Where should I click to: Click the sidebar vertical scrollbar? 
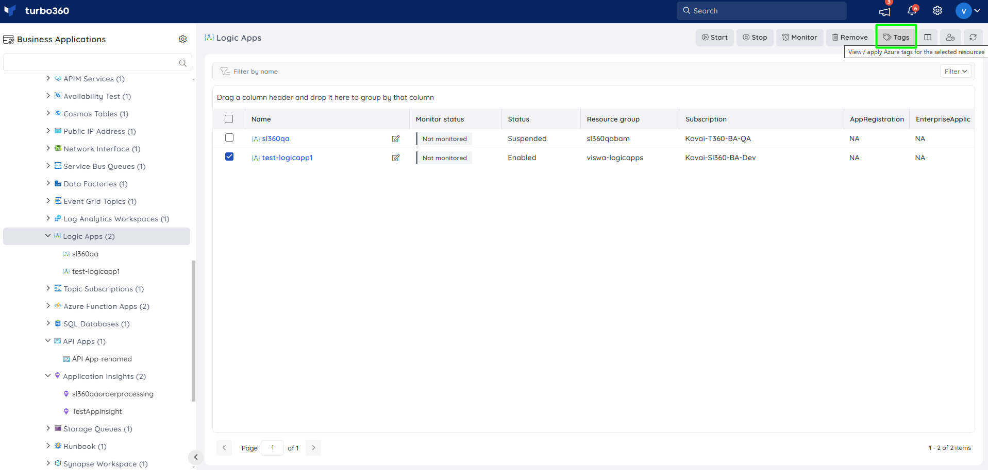[193, 330]
